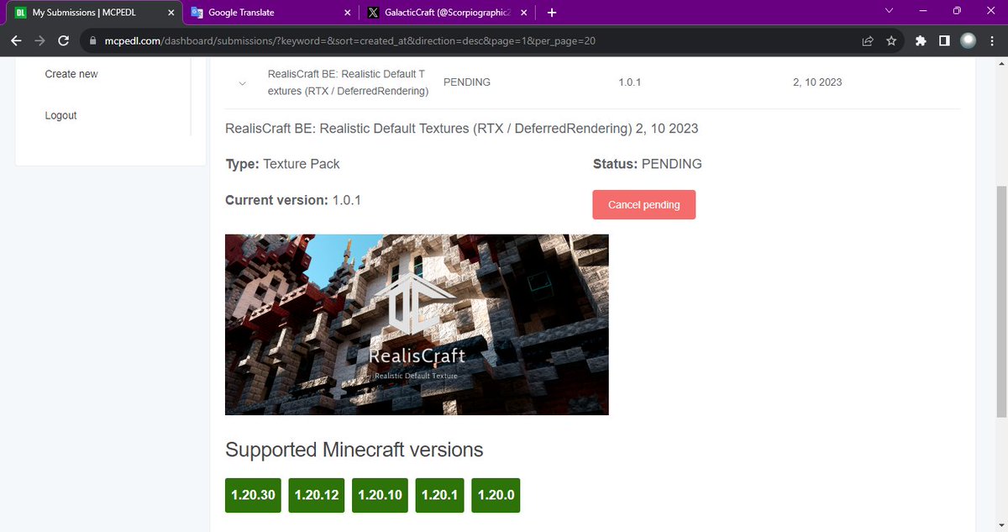Close the Google Translate tab
Image resolution: width=1008 pixels, height=532 pixels.
pos(348,13)
